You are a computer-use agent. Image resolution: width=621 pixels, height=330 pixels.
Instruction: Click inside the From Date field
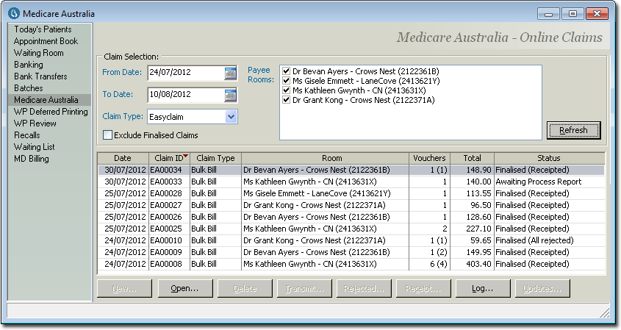coord(184,73)
